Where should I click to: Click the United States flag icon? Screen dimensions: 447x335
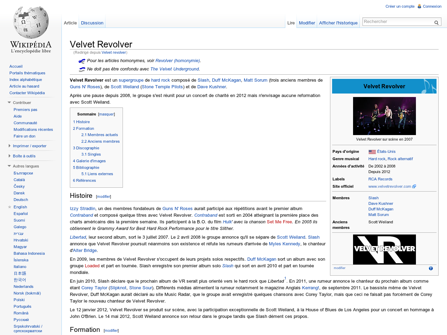[372, 152]
